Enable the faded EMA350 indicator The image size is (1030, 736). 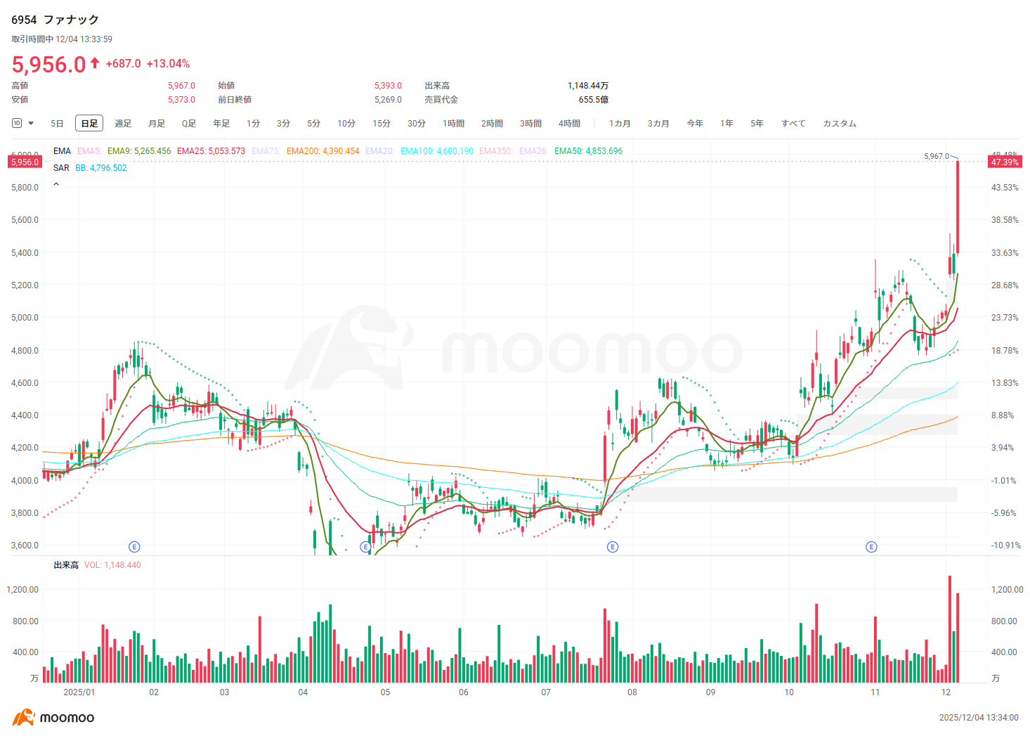[x=495, y=151]
